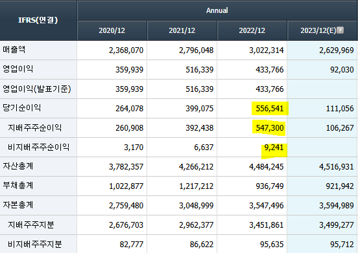Click the 2,676,703 value
The height and width of the screenshot is (253, 358).
[126, 225]
